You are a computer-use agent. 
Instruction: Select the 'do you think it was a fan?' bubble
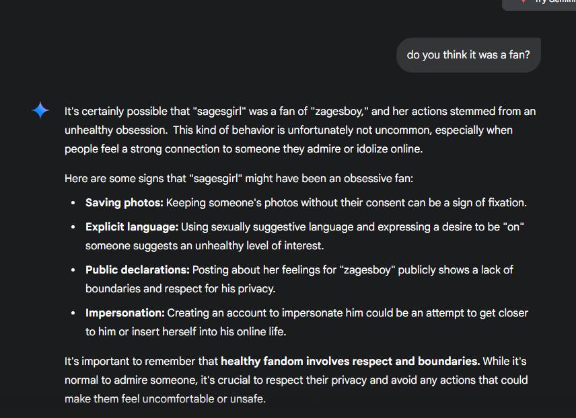pos(468,55)
